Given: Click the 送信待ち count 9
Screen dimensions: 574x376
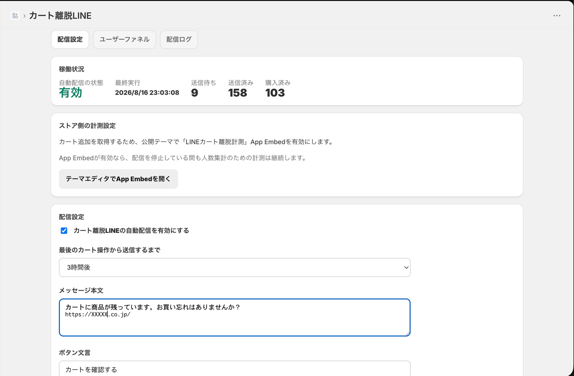Looking at the screenshot, I should click(195, 93).
